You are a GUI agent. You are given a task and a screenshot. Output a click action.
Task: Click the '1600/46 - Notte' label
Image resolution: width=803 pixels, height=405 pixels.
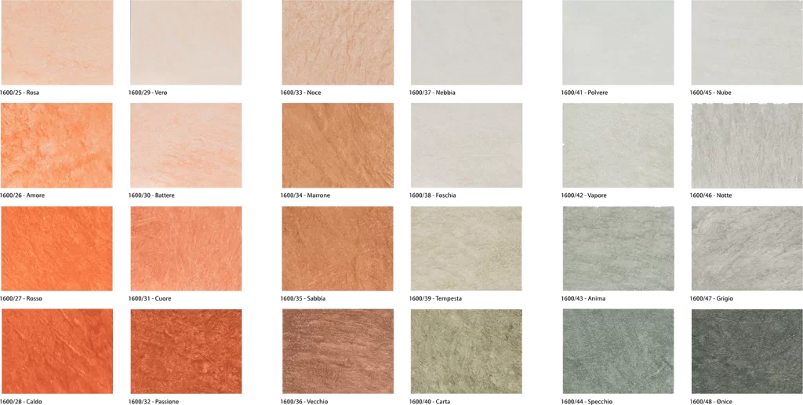pos(710,196)
